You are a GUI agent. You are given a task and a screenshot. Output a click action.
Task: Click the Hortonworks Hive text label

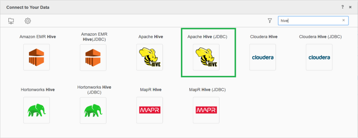coord(38,90)
